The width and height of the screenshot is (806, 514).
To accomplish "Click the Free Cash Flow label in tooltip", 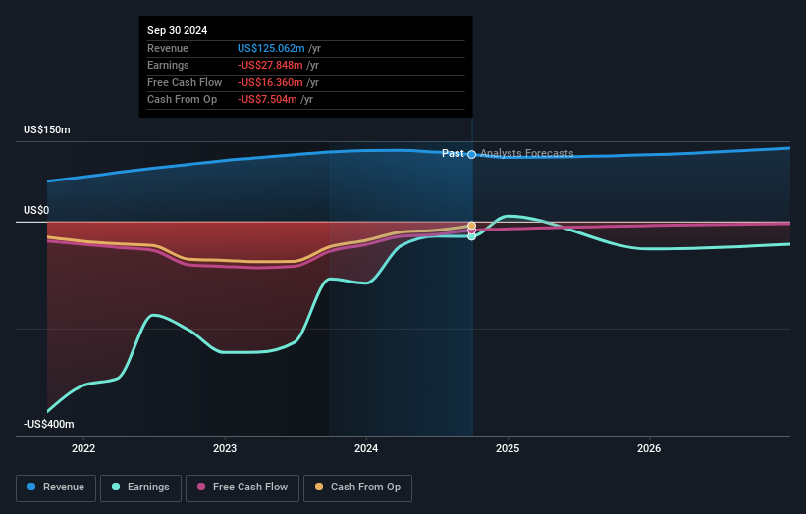I will point(185,82).
